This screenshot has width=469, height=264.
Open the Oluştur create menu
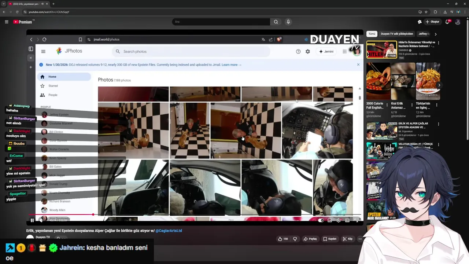(x=433, y=22)
